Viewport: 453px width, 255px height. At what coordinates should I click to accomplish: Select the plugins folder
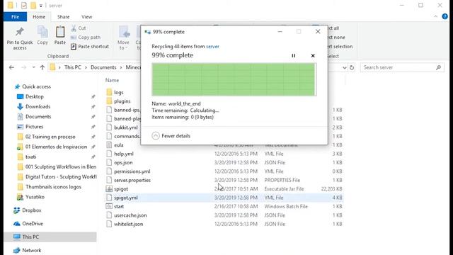pos(122,101)
